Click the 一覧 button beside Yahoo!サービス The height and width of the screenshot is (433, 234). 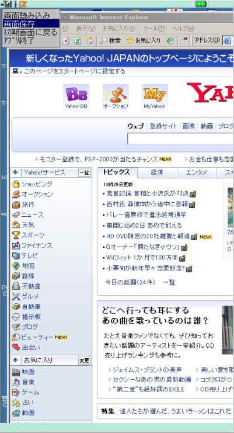pos(85,173)
